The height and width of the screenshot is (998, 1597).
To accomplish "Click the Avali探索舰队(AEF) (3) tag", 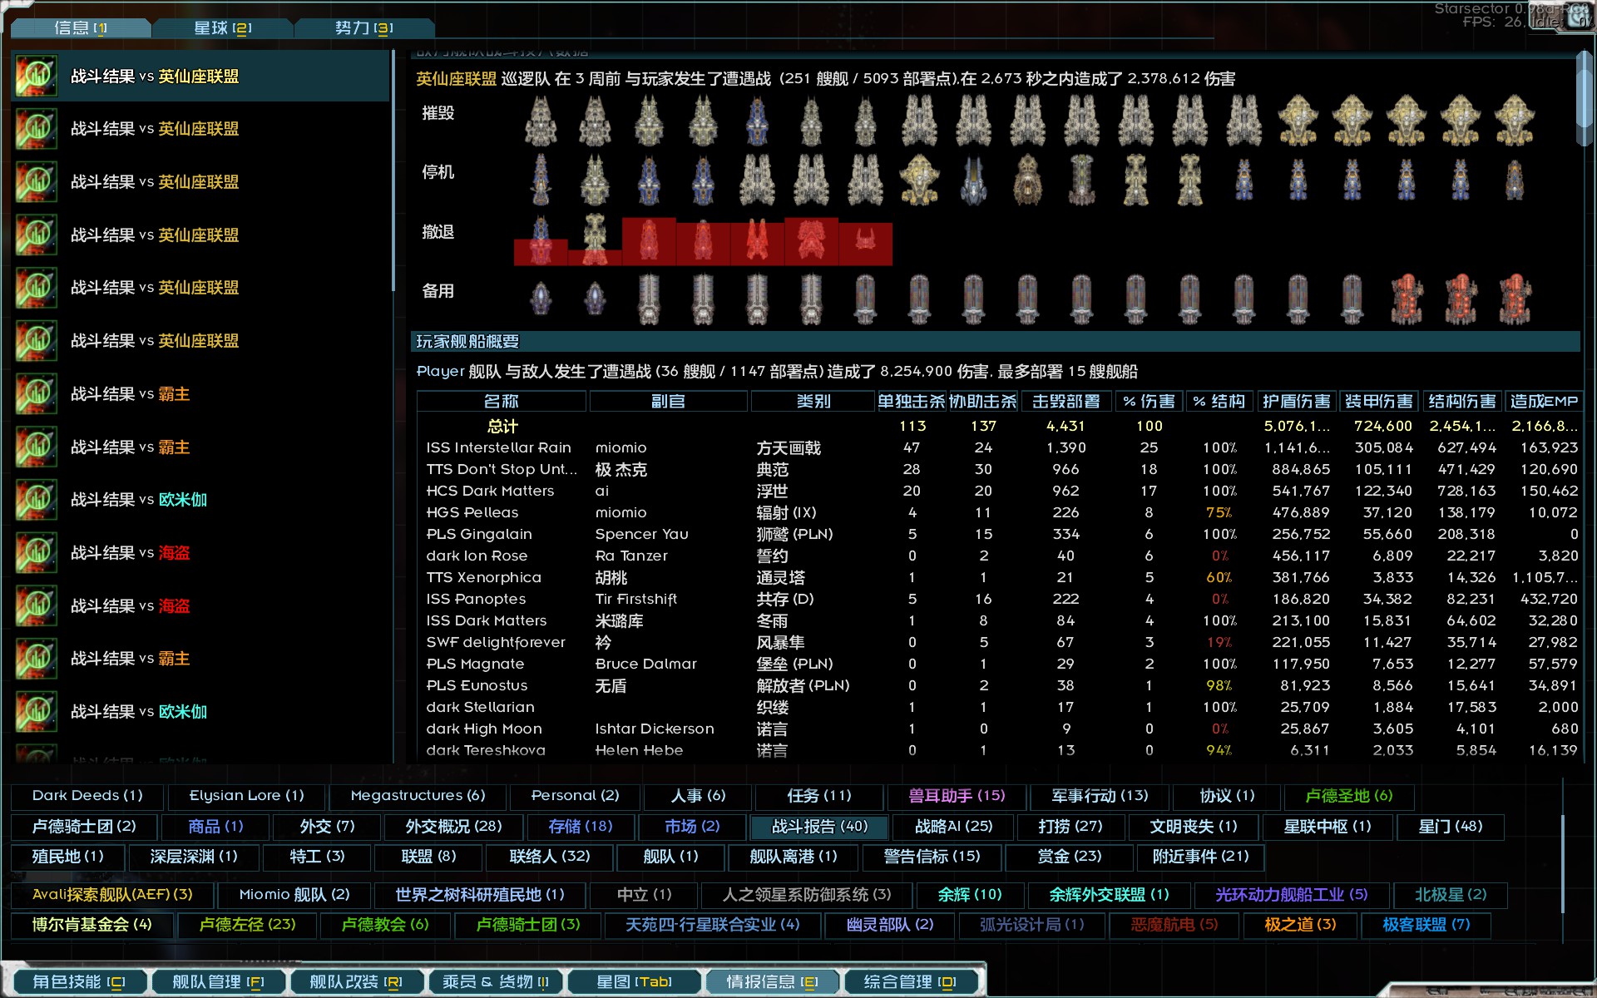I will tap(112, 895).
